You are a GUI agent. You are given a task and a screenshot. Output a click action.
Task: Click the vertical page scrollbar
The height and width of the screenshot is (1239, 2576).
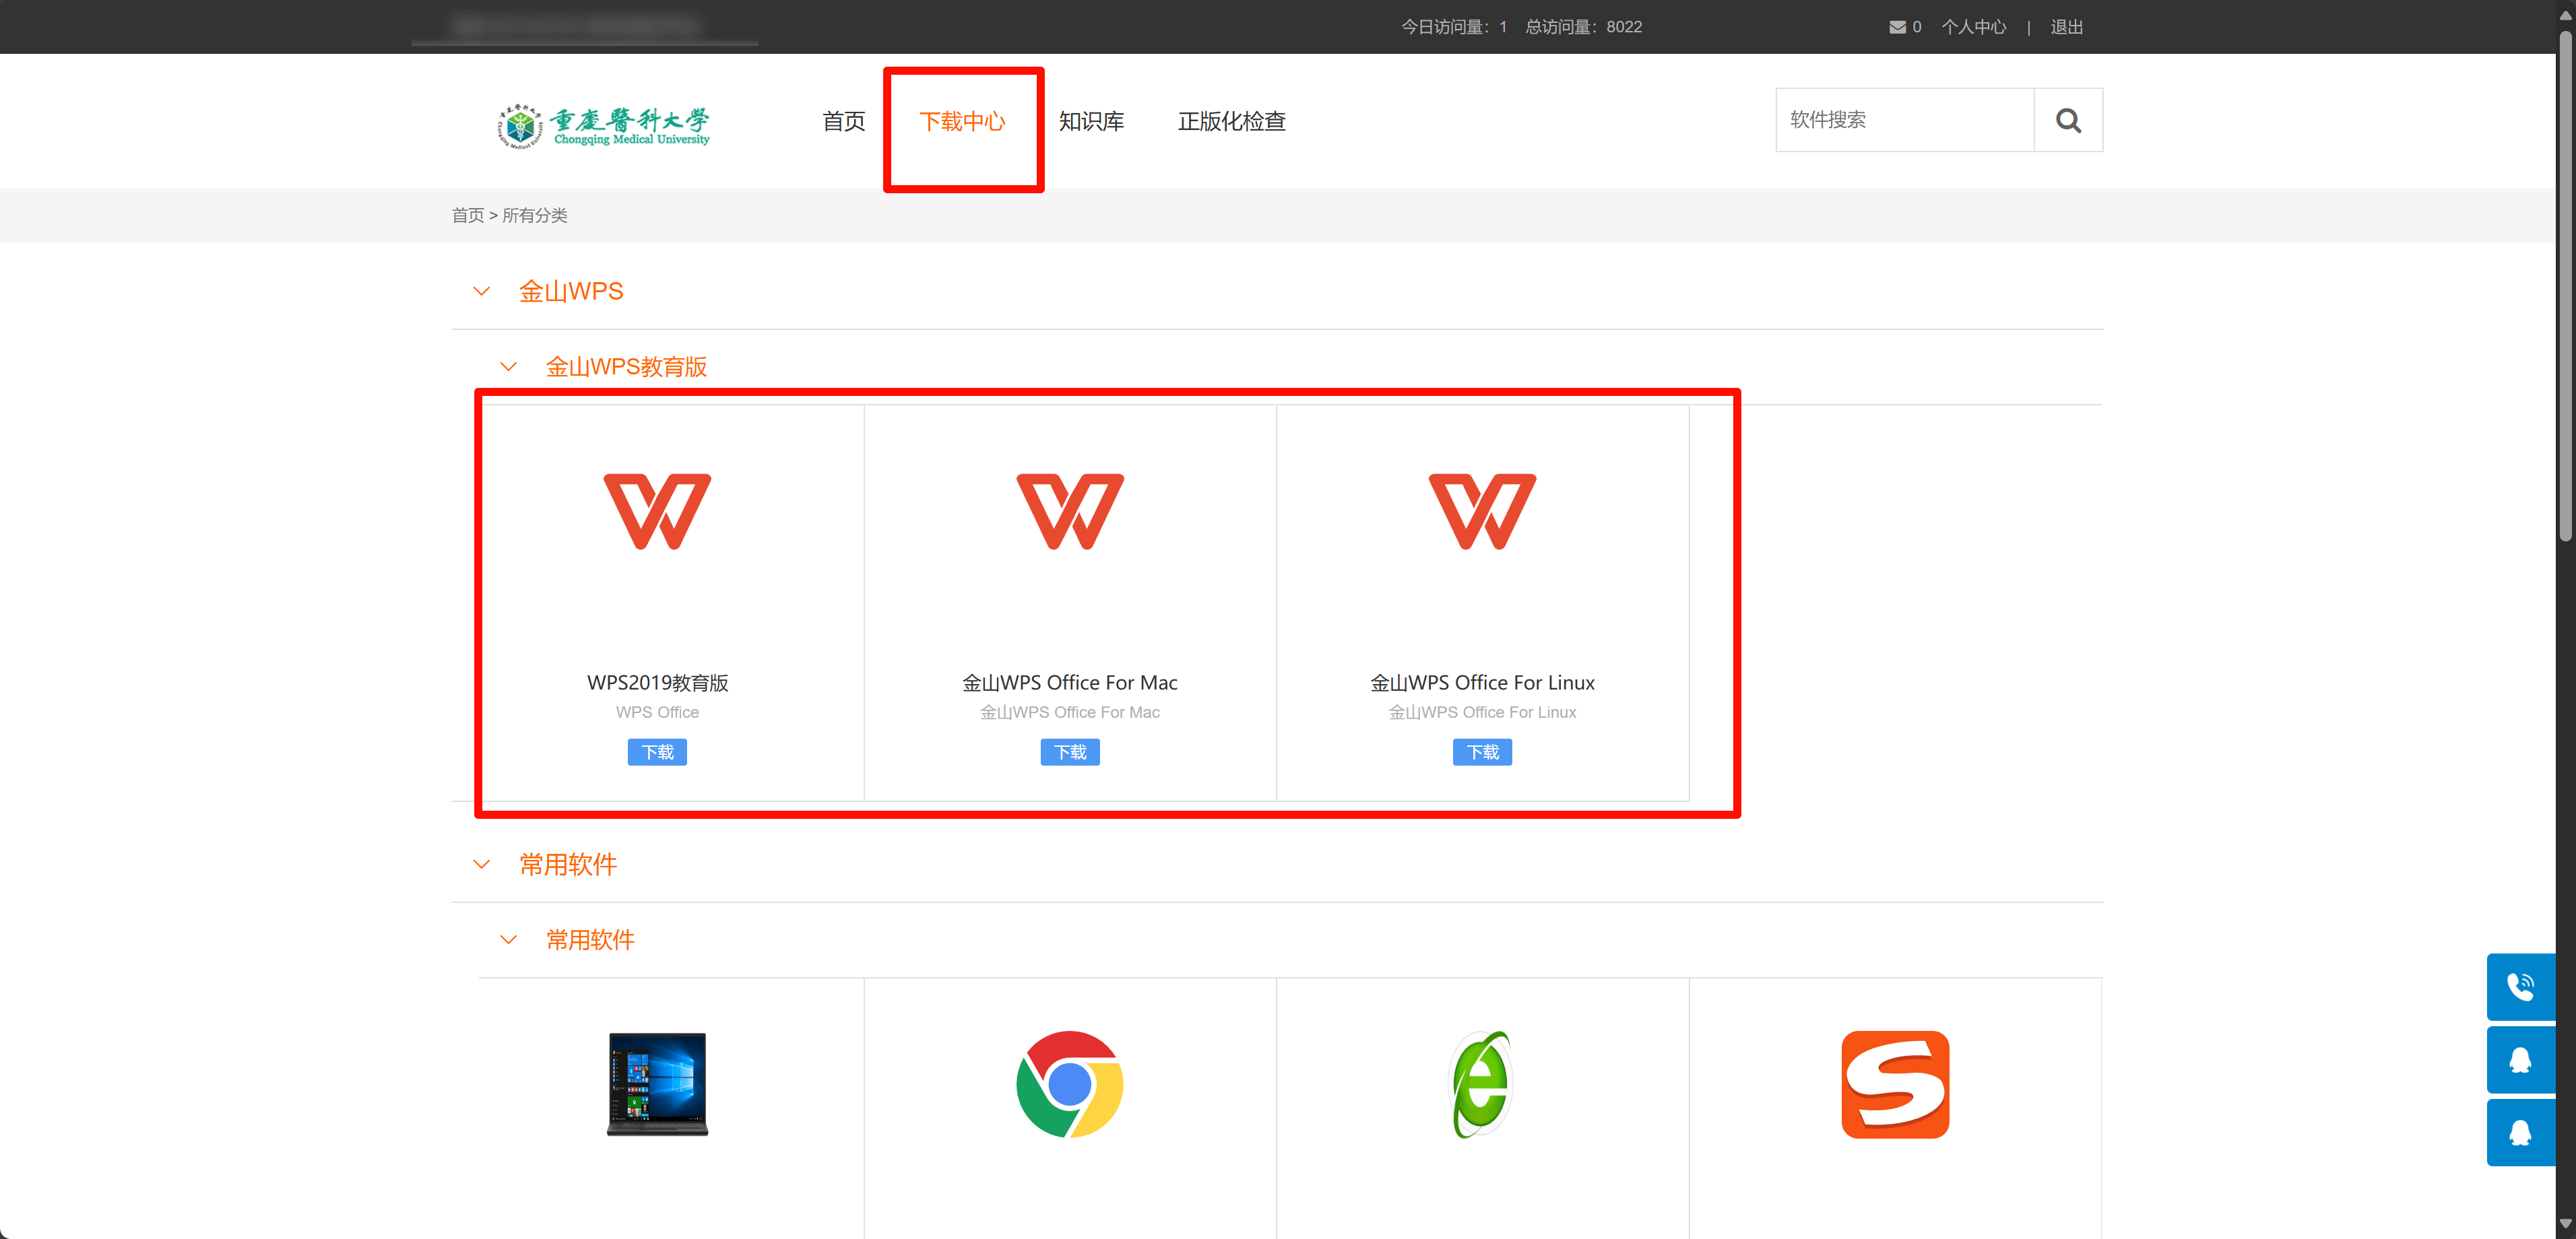pos(2565,285)
